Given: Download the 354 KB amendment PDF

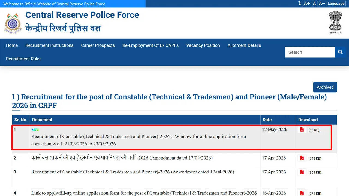Looking at the screenshot, I should pos(302,172).
